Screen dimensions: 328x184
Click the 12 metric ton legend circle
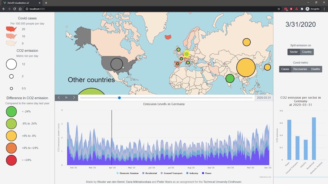11,64
